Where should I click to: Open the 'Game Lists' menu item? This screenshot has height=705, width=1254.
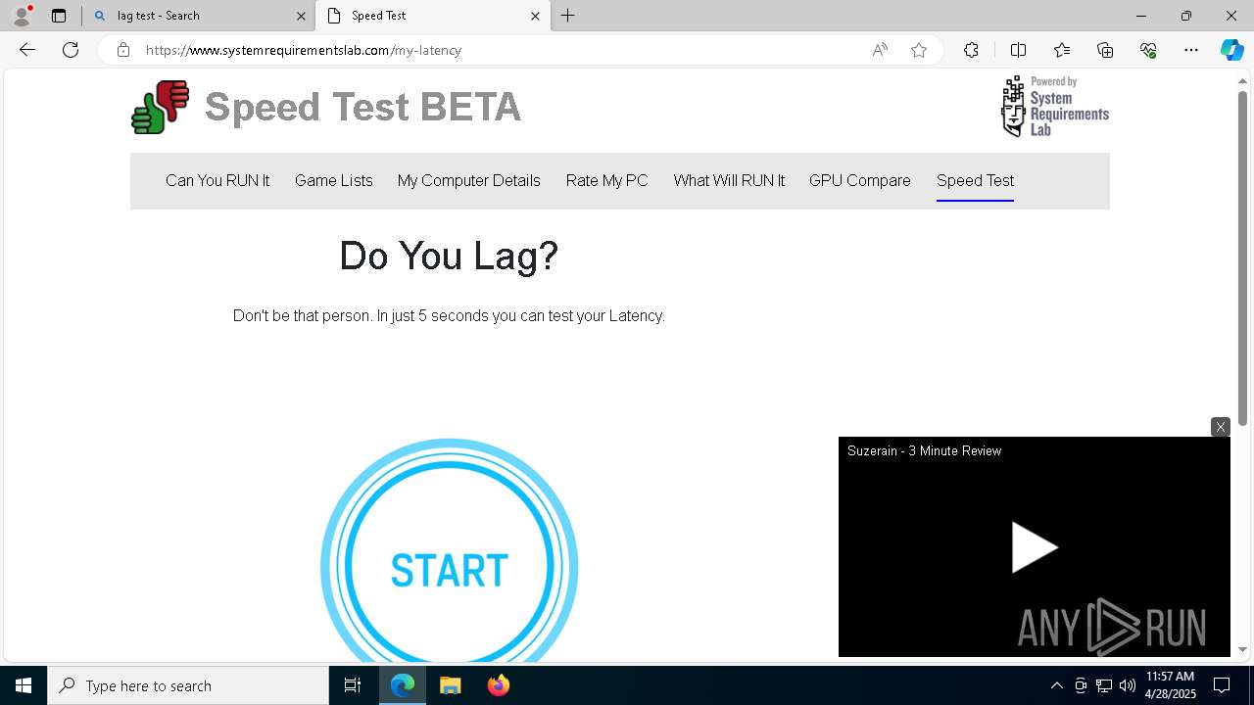pyautogui.click(x=334, y=180)
